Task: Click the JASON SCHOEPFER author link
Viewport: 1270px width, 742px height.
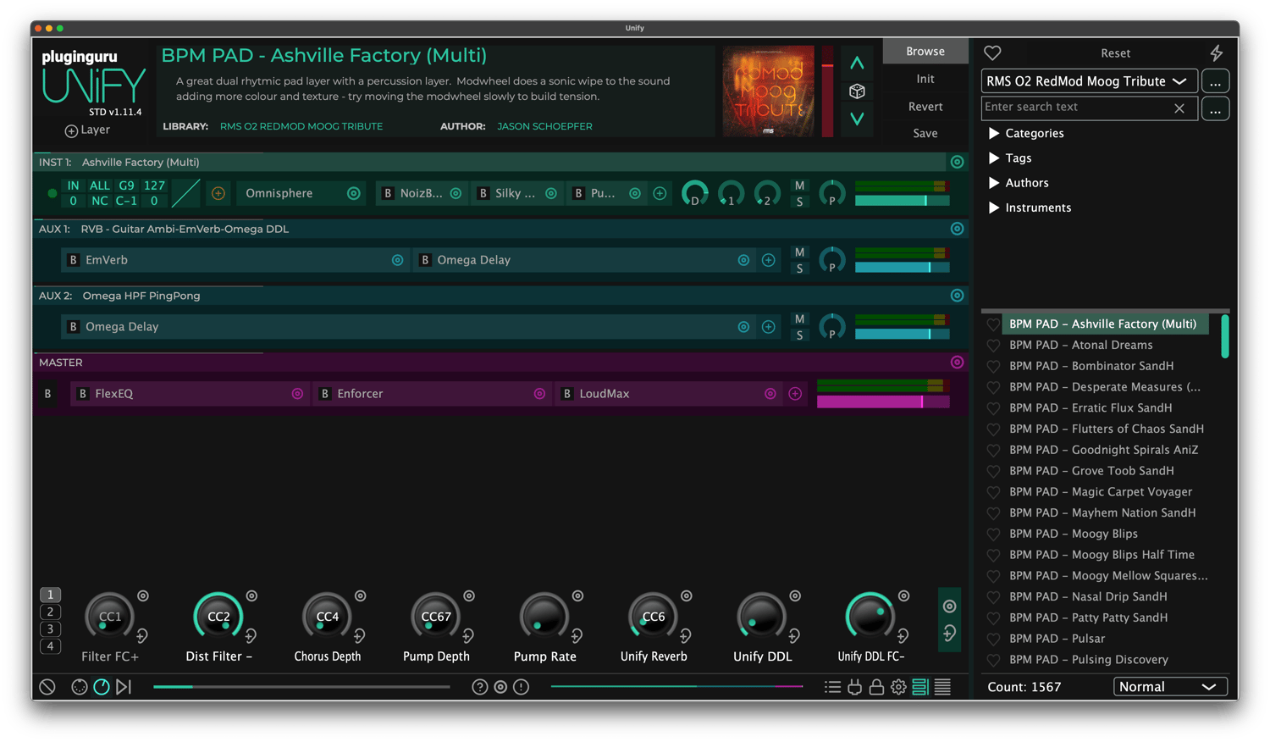Action: click(x=544, y=126)
